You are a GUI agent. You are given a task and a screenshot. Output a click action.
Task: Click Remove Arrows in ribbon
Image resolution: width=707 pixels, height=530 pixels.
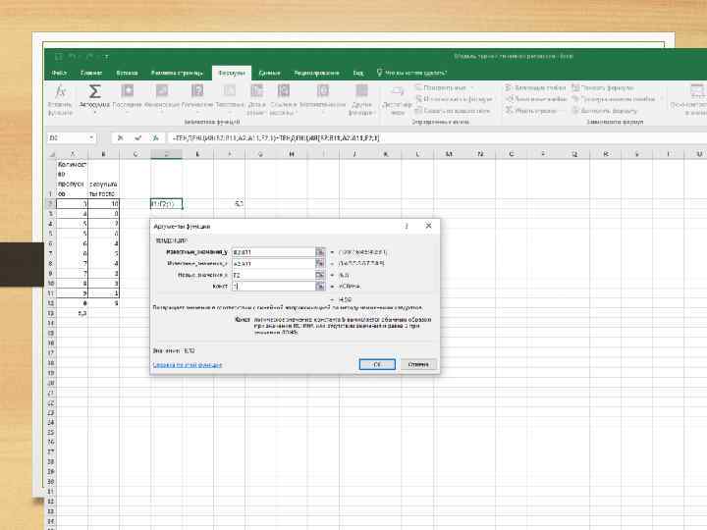pyautogui.click(x=531, y=110)
